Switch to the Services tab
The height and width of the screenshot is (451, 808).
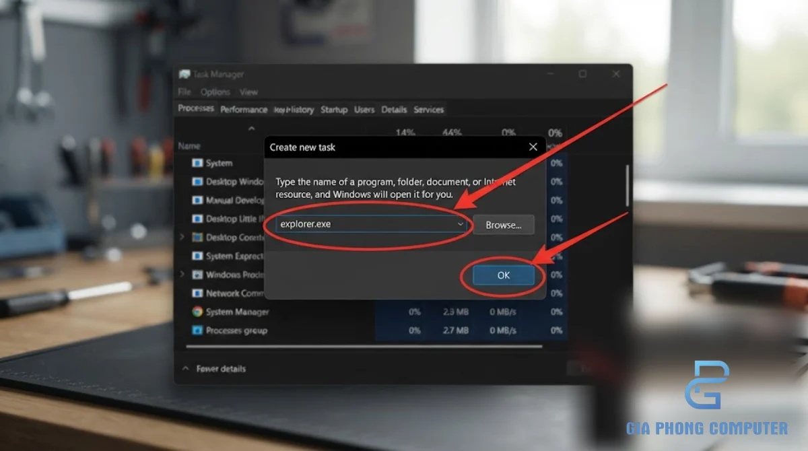[x=429, y=110]
